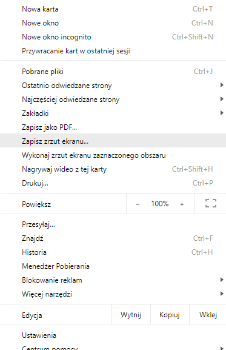Image resolution: width=226 pixels, height=350 pixels.
Task: Expand the Więcej narzędzi submenu arrow
Action: click(222, 294)
